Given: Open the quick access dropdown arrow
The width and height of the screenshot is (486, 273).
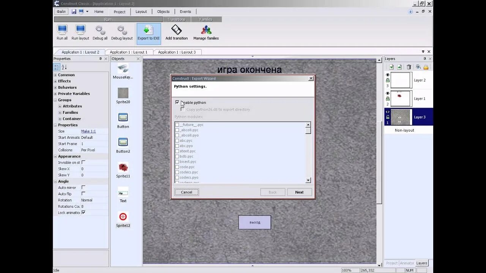Looking at the screenshot, I should coord(87,12).
